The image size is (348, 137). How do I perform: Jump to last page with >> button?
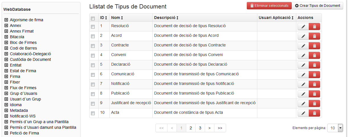pos(220,128)
